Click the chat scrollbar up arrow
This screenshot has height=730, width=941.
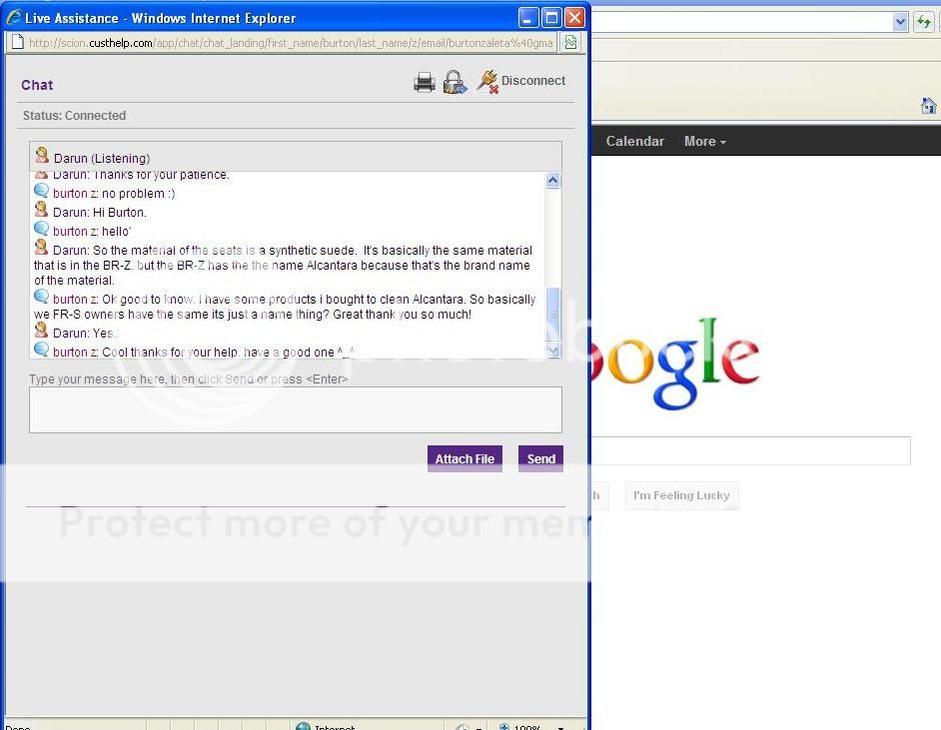pos(552,181)
